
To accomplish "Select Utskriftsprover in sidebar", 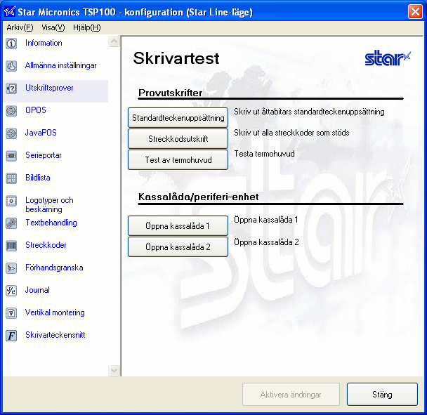I will [x=49, y=88].
